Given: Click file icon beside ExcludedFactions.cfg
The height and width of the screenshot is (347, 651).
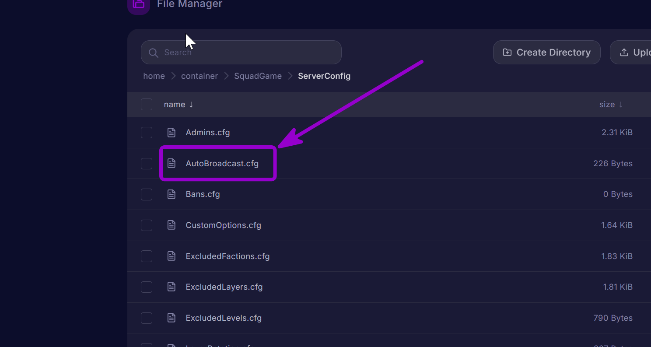Looking at the screenshot, I should click(x=171, y=256).
